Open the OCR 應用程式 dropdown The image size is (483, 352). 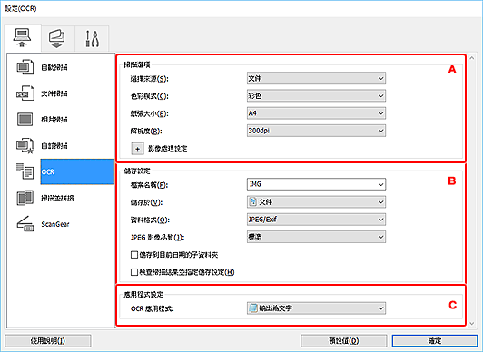click(316, 308)
